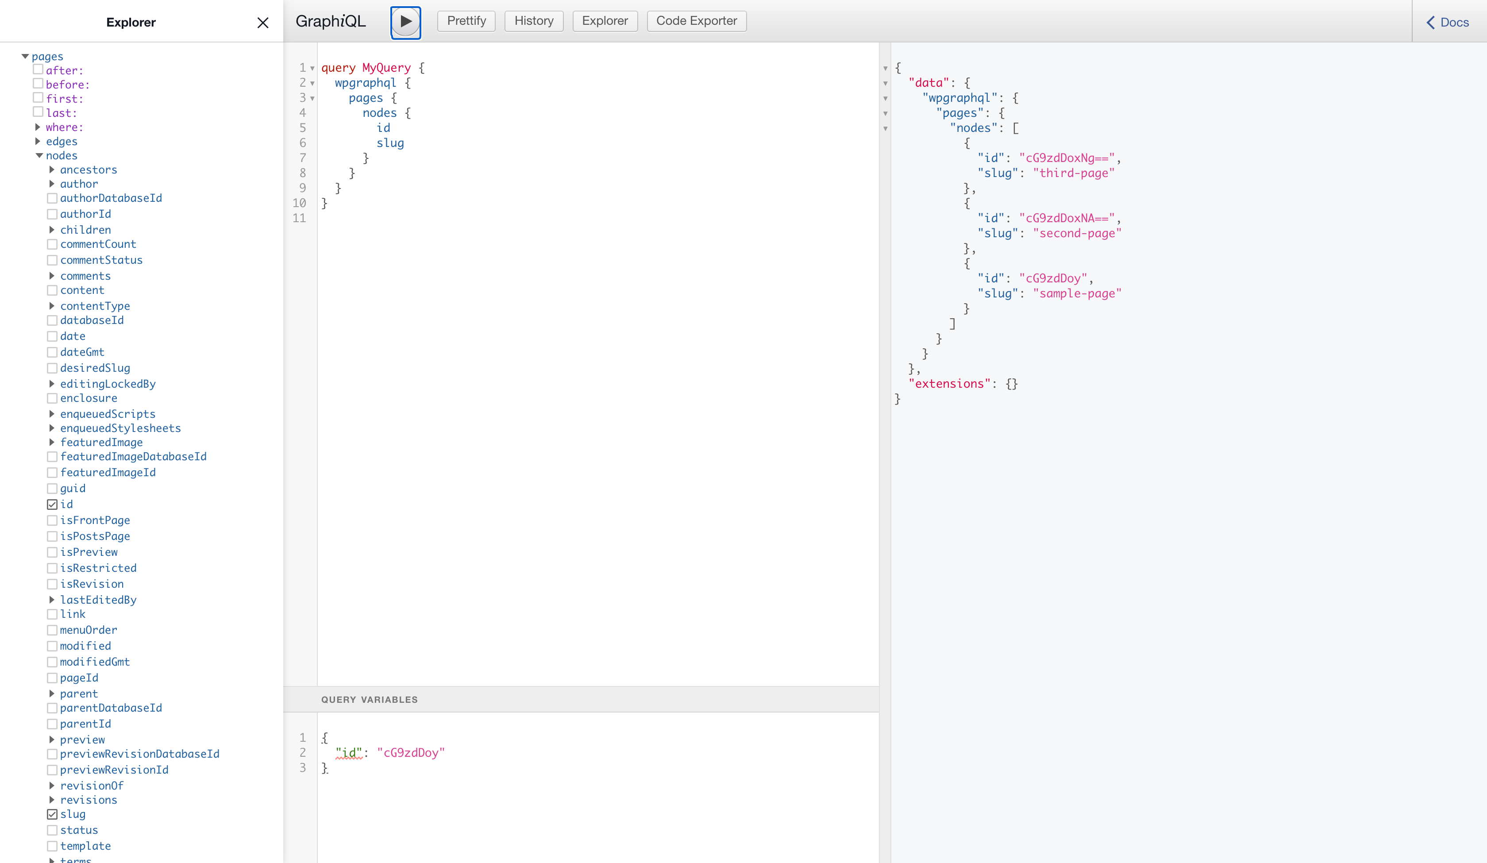Open the query History
Image resolution: width=1487 pixels, height=863 pixels.
(533, 21)
